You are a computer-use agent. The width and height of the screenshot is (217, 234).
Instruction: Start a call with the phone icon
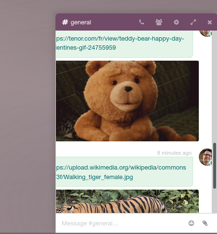141,22
